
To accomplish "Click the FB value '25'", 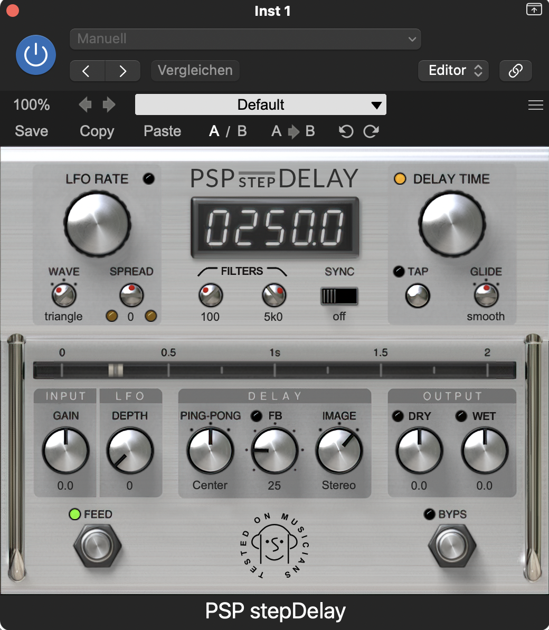I will pyautogui.click(x=274, y=486).
